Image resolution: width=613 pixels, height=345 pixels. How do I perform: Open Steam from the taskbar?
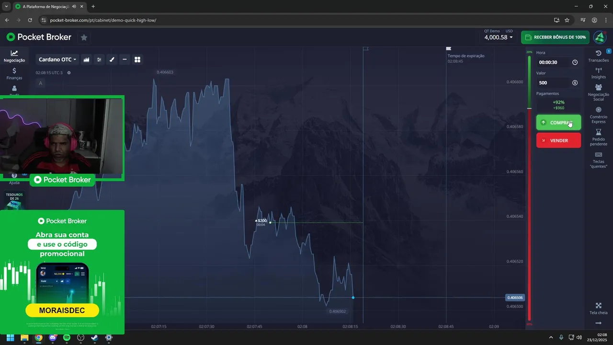(x=95, y=338)
